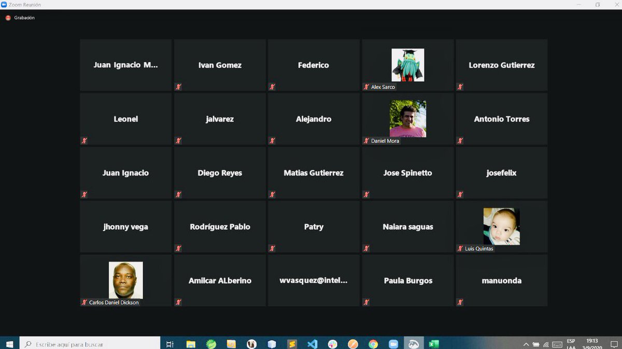Select Carlos Daniel Dickson's profile photo

tap(125, 280)
